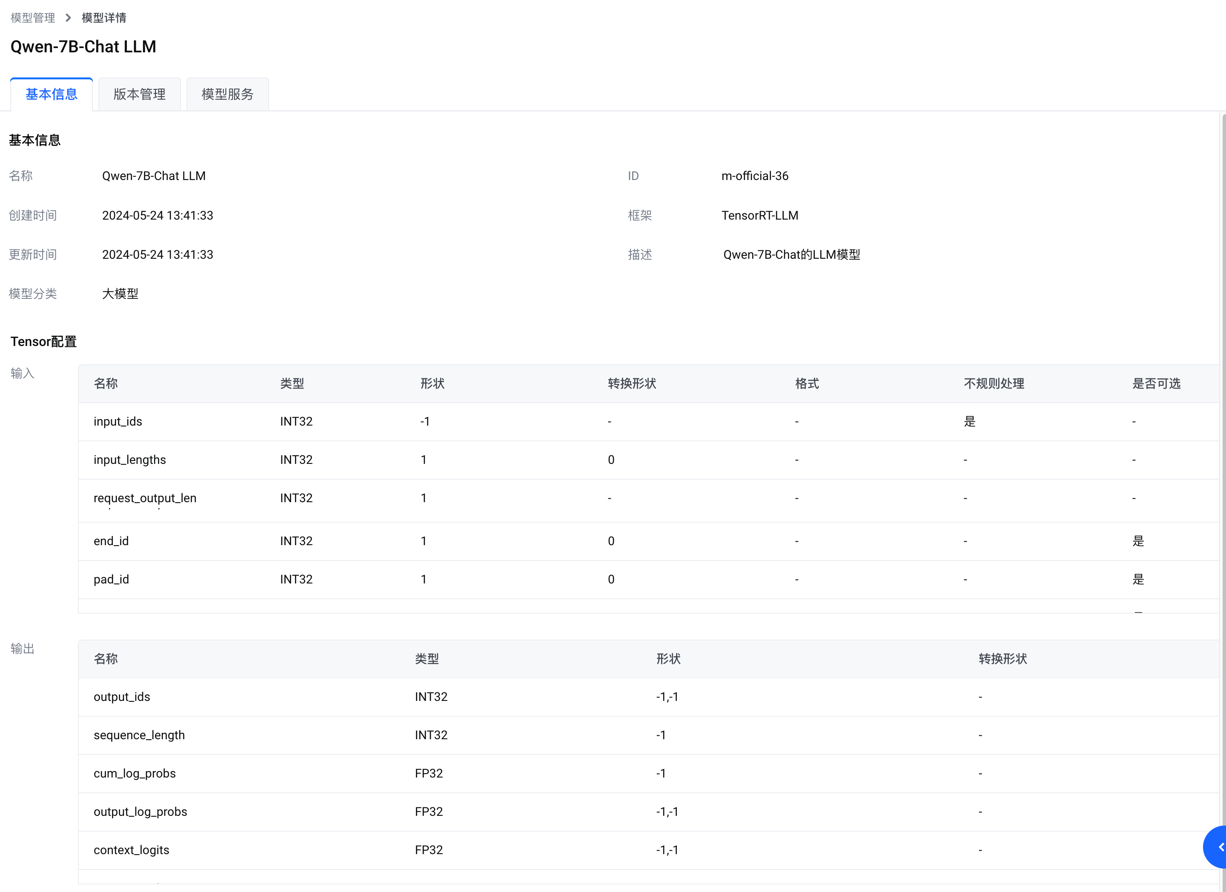Click the page title Qwen-7B-Chat LLM
Viewport: 1226px width, 892px height.
(x=83, y=46)
